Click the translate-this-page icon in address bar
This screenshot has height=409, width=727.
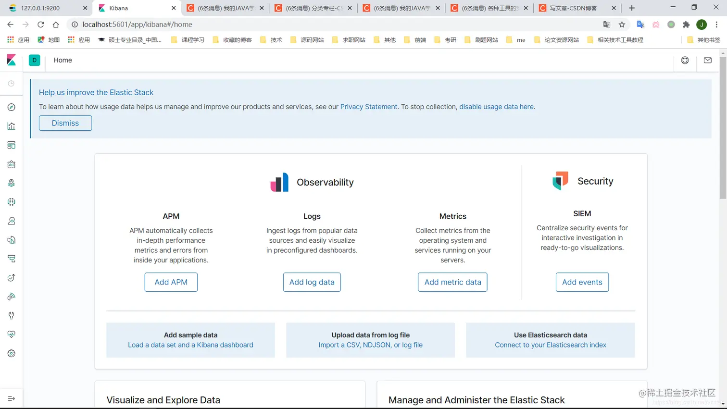point(606,25)
